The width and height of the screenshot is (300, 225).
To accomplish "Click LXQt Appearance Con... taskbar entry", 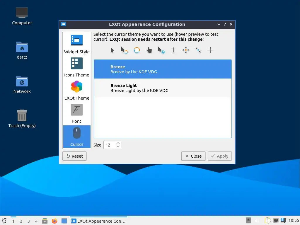I will point(98,221).
